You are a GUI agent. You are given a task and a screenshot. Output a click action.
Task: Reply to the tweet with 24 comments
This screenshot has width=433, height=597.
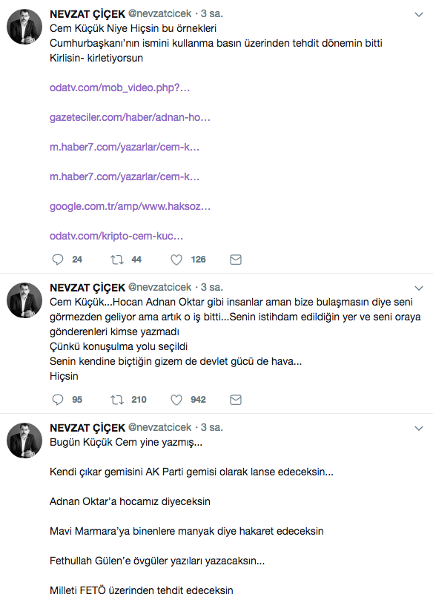57,260
